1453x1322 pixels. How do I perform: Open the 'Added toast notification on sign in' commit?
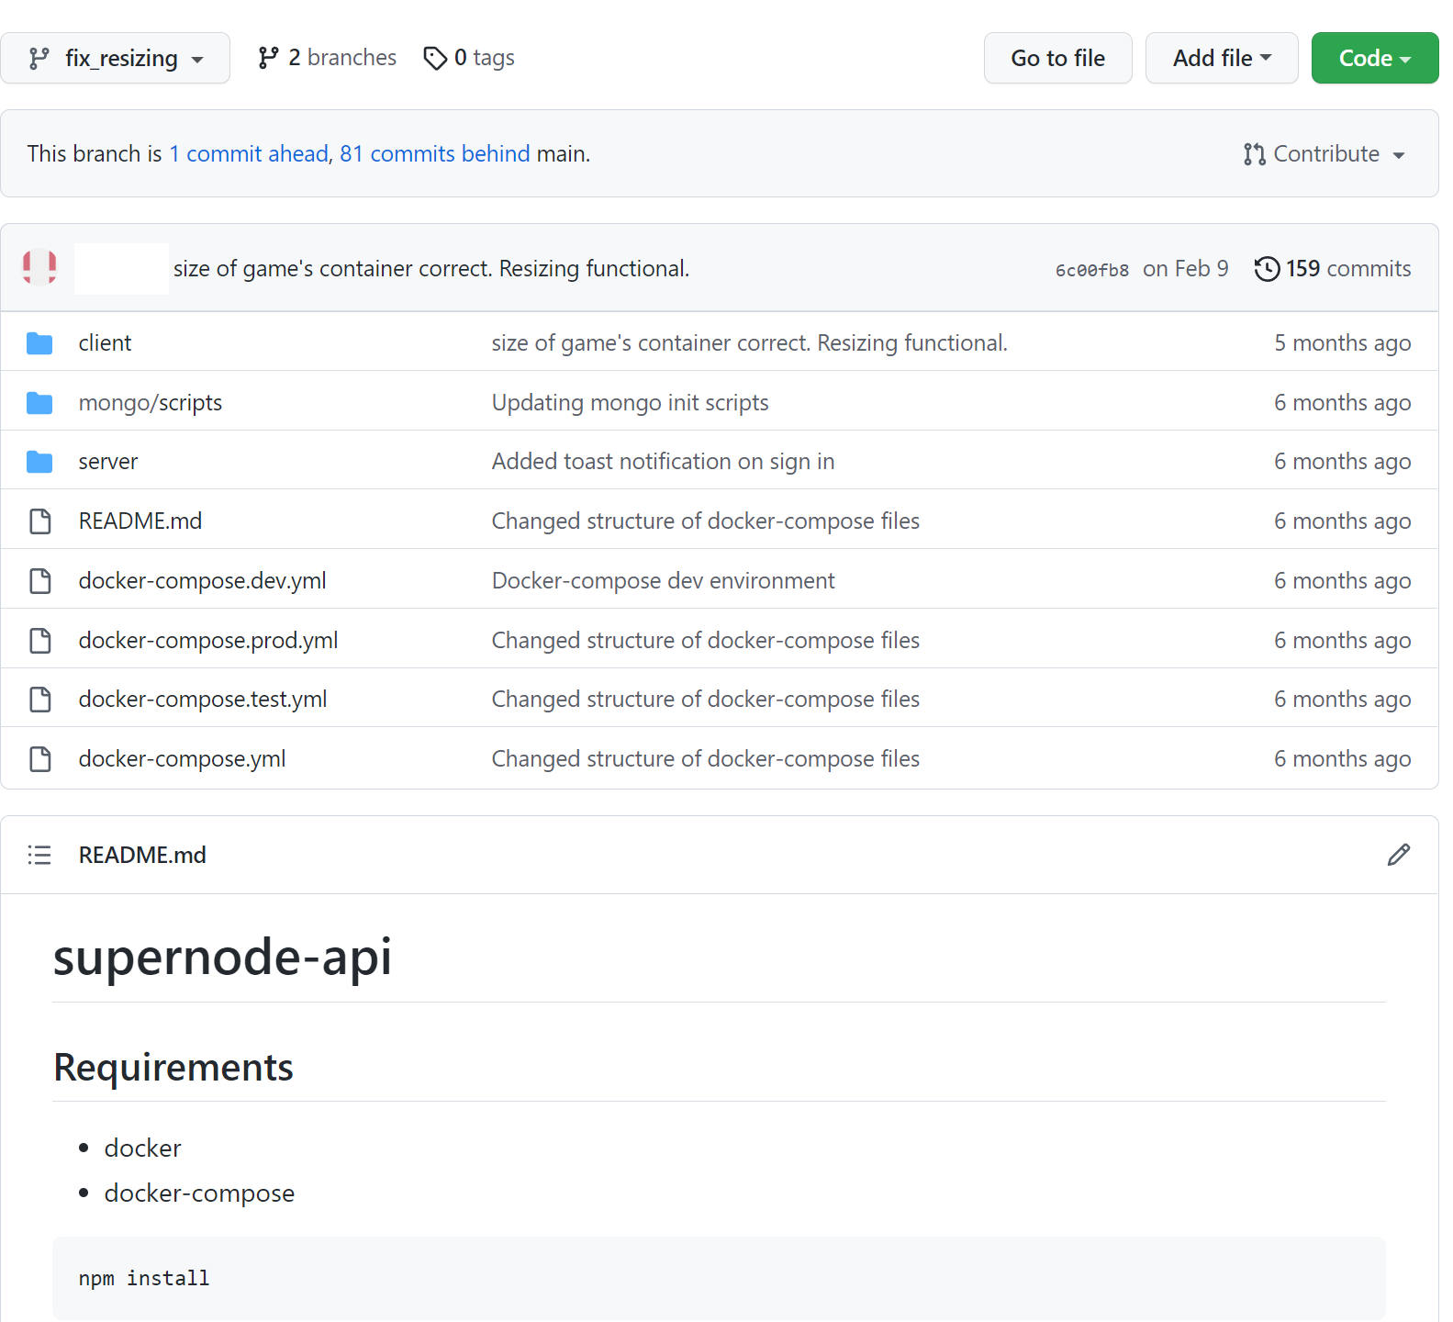pos(663,462)
